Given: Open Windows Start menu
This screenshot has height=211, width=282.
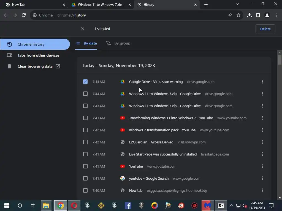Looking at the screenshot, I should [x=7, y=206].
